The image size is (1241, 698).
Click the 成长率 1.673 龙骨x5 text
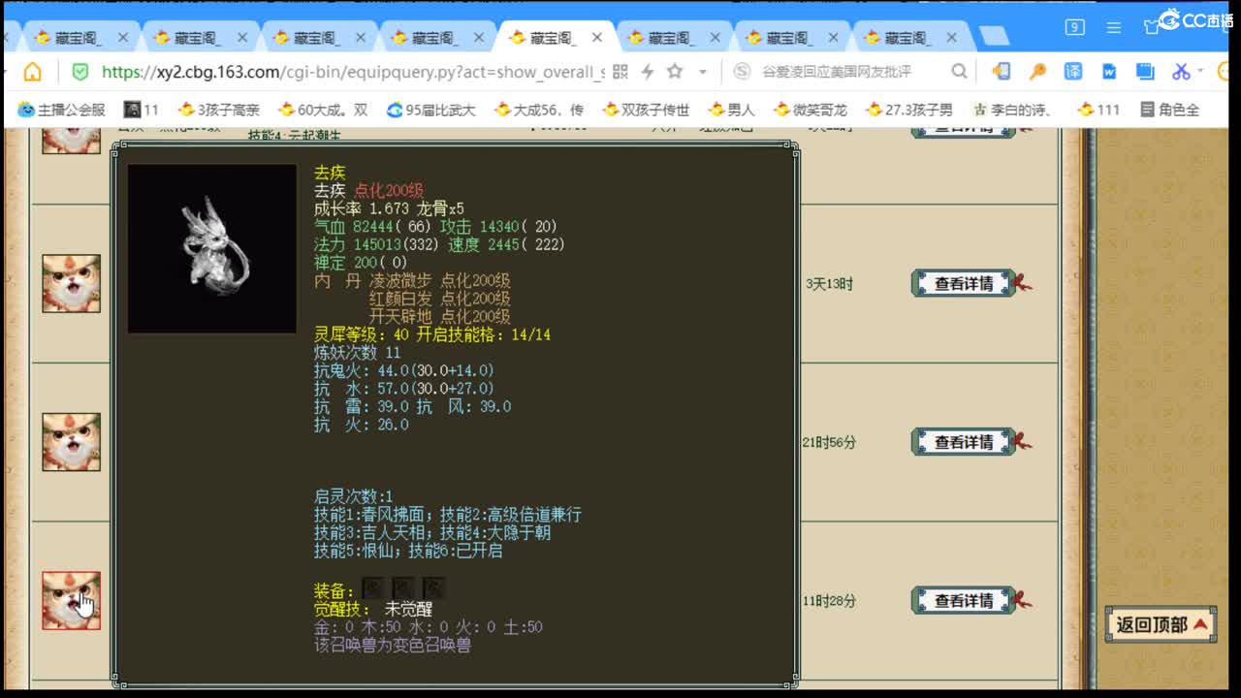(x=389, y=208)
